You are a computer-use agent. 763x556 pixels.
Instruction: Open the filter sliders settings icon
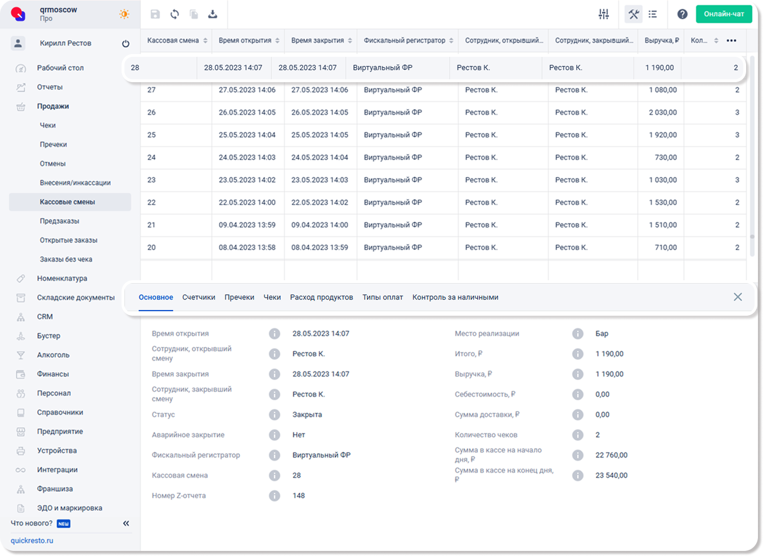coord(604,14)
